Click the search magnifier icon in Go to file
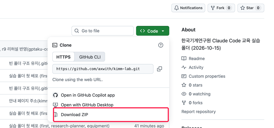The width and height of the screenshot is (274, 128). pyautogui.click(x=76, y=31)
